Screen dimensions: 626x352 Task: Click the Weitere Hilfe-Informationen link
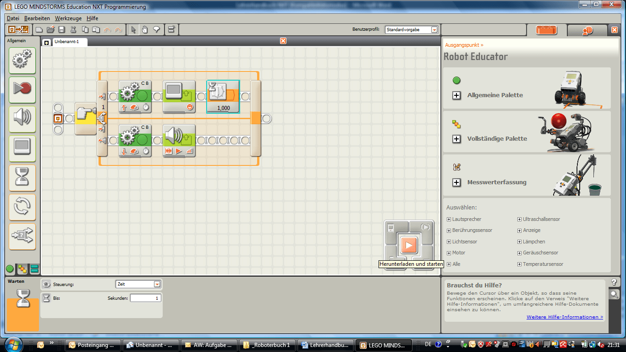click(565, 317)
